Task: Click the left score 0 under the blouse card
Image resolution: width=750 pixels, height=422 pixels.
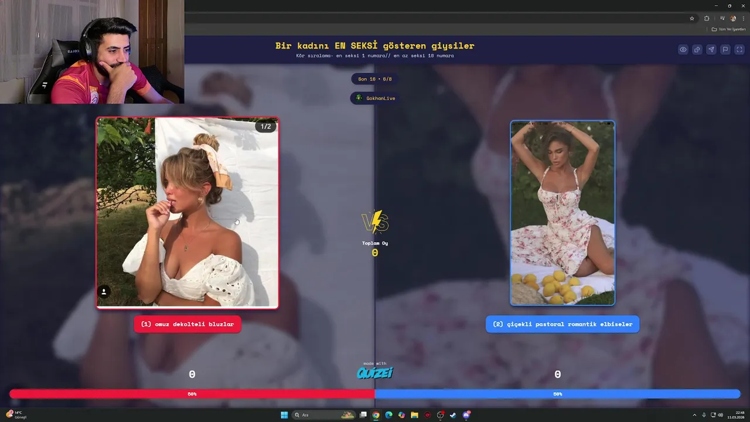Action: [192, 374]
